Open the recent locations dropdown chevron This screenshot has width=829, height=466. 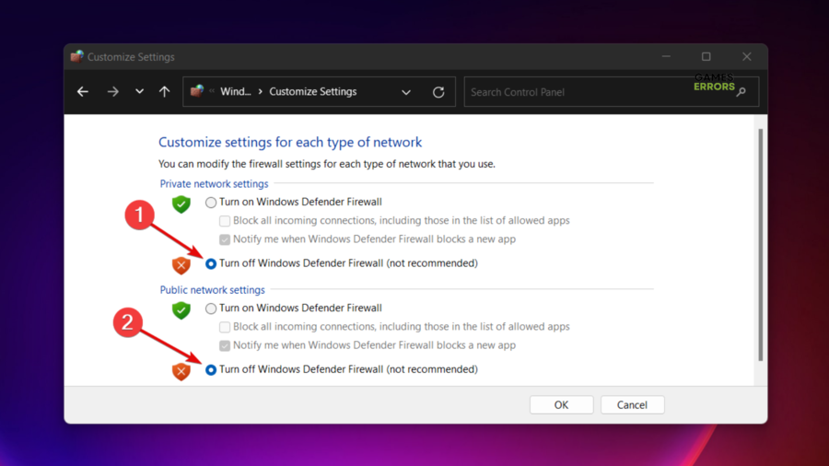click(x=139, y=92)
